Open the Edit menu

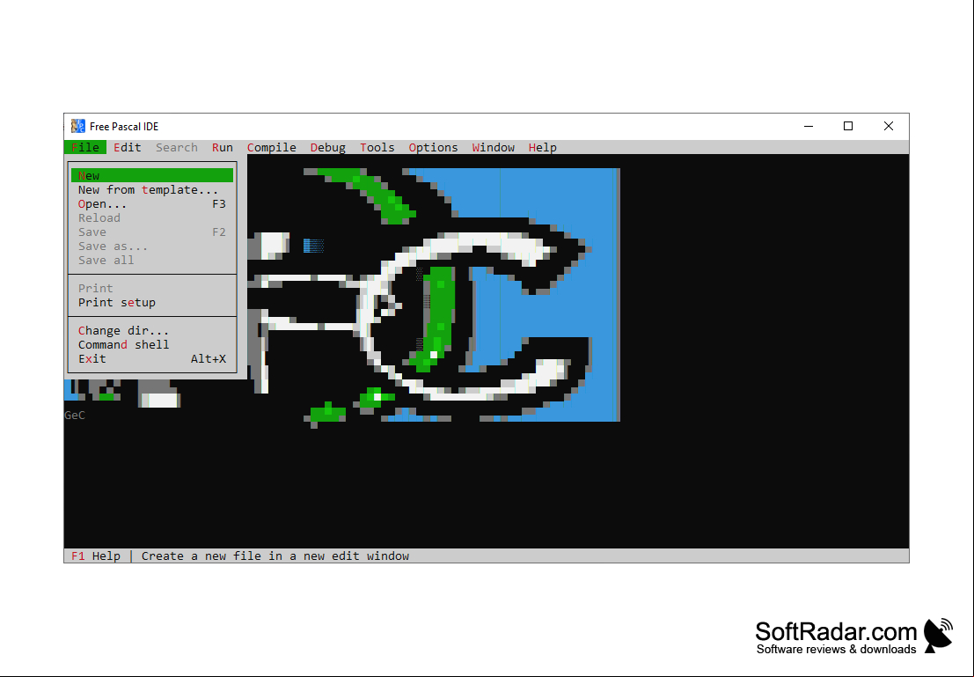click(x=128, y=147)
